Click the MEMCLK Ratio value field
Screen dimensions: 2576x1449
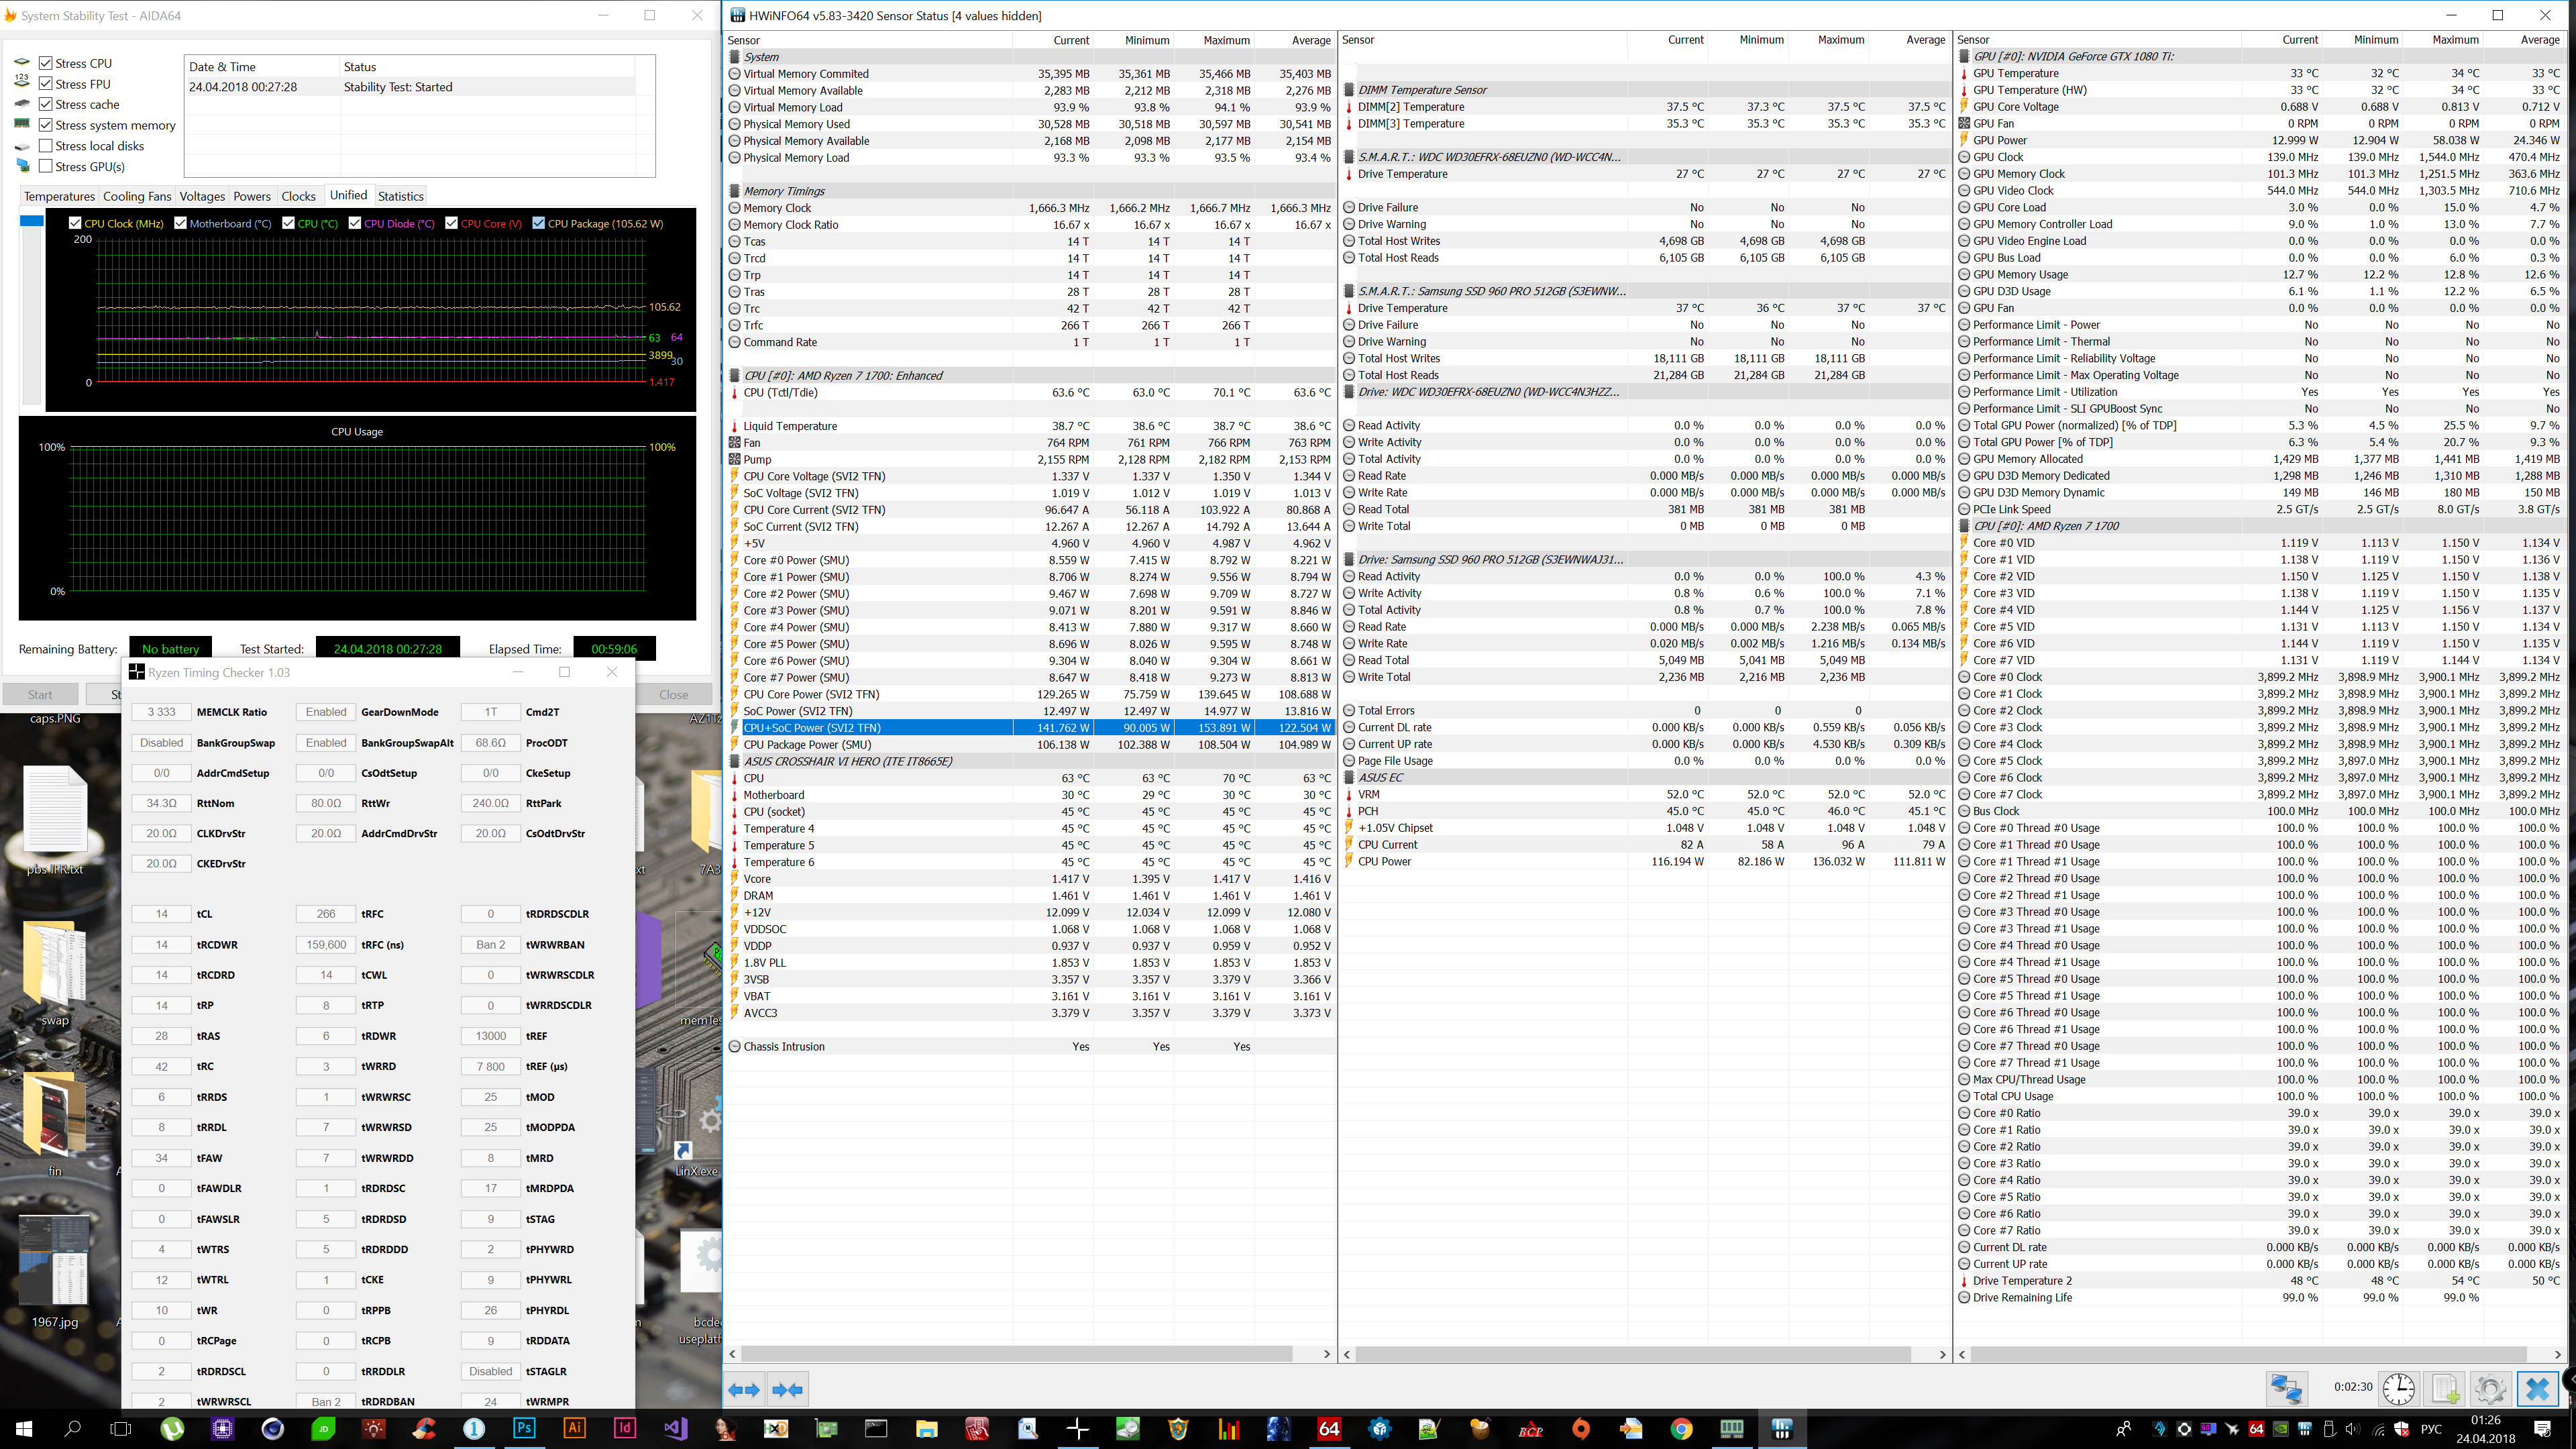pos(161,712)
